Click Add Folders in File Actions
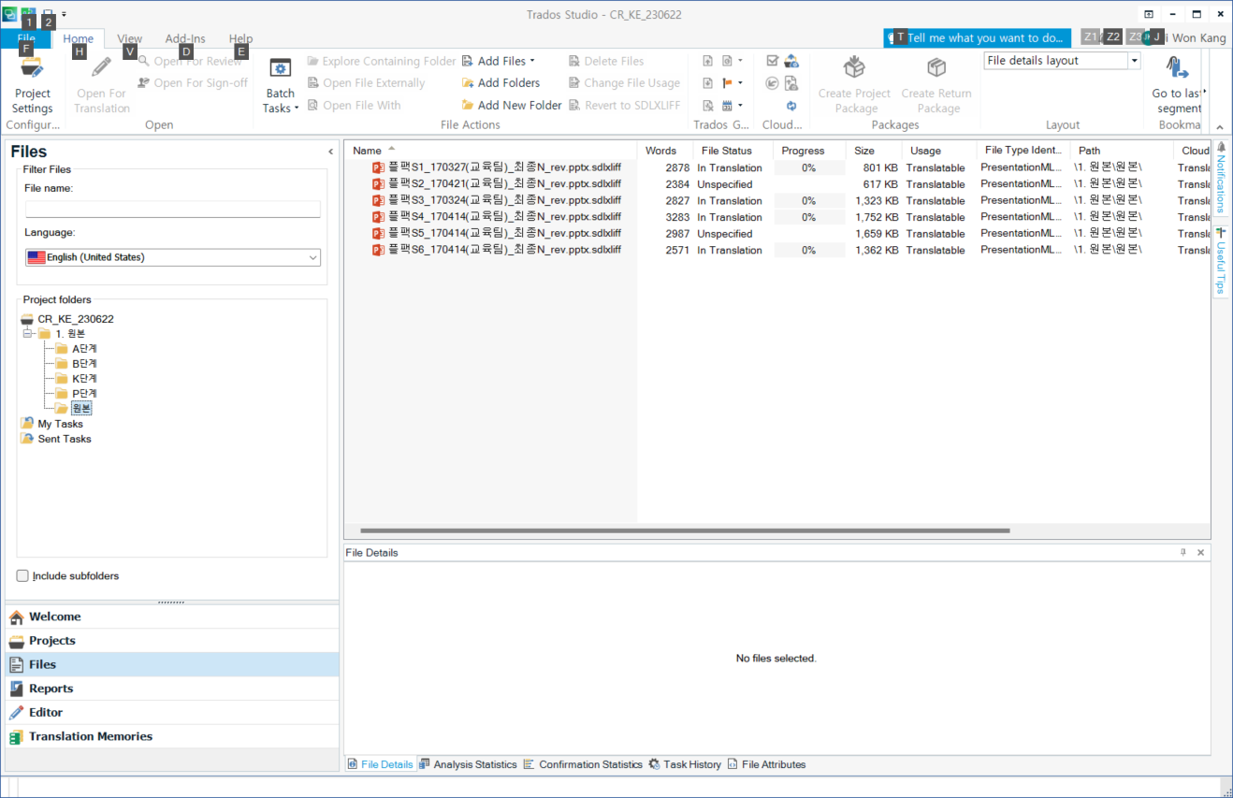1233x798 pixels. (x=500, y=82)
